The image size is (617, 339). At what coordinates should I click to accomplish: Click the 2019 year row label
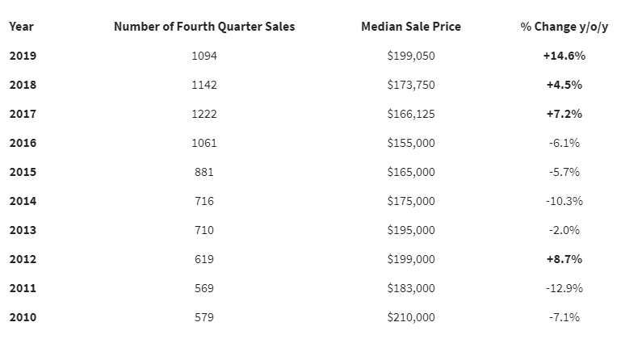pyautogui.click(x=23, y=56)
